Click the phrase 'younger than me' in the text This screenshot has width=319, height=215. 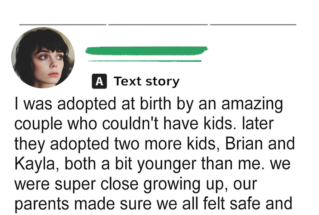[x=199, y=164]
